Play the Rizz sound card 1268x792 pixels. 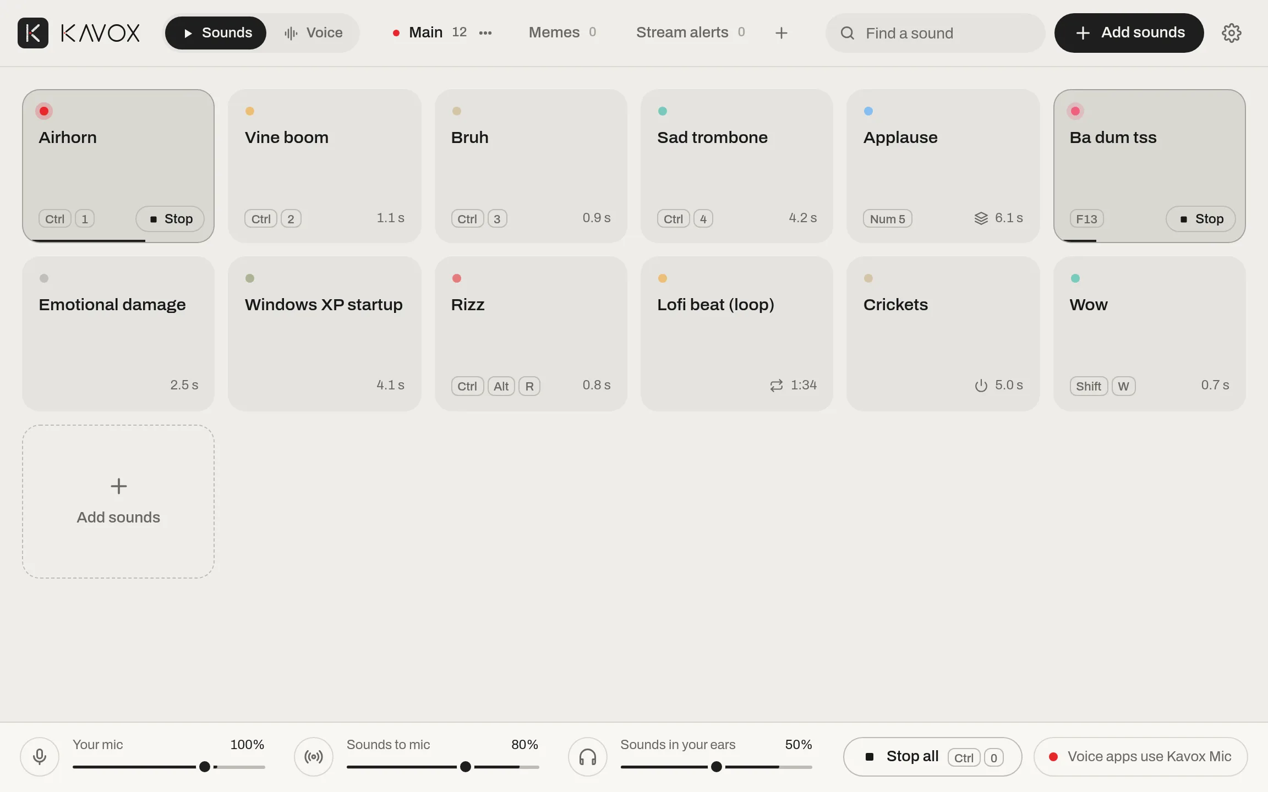click(531, 333)
